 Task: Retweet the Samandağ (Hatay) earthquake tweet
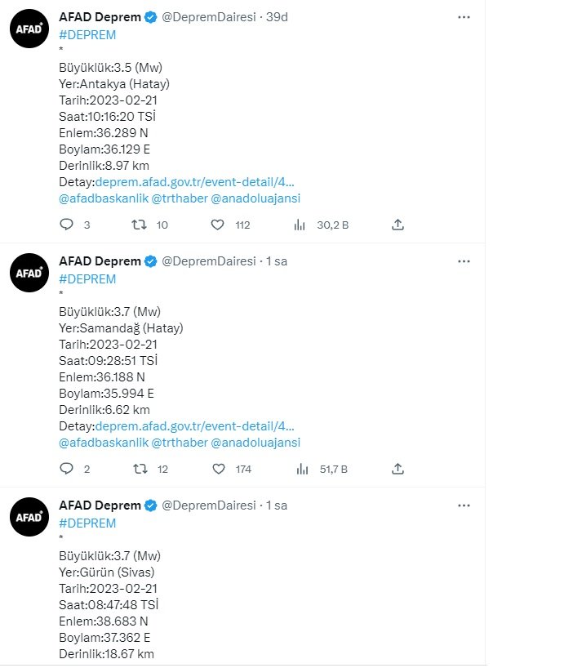click(x=140, y=469)
